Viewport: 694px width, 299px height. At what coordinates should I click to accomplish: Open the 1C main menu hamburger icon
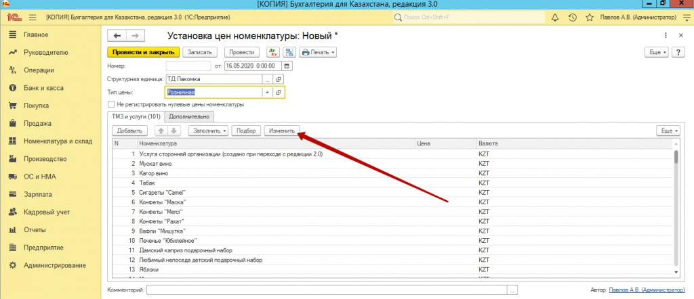tap(33, 18)
